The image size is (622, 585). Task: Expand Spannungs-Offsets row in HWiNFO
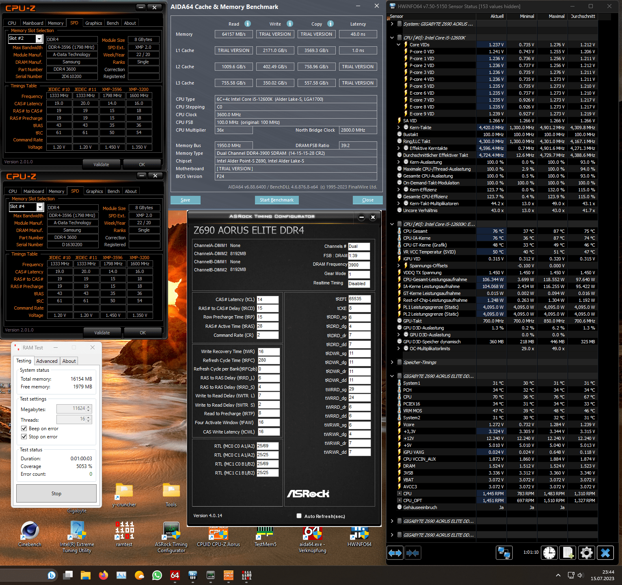399,266
